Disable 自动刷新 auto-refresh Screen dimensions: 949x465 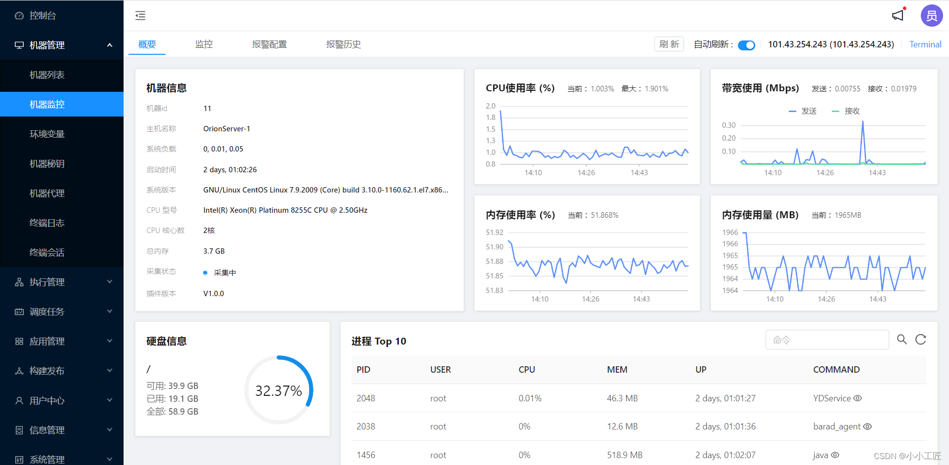pyautogui.click(x=746, y=44)
